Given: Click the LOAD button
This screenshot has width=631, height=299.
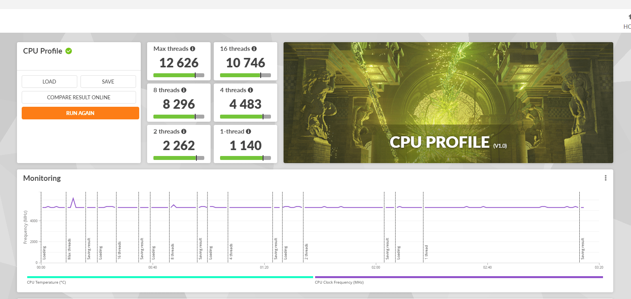Looking at the screenshot, I should point(49,82).
